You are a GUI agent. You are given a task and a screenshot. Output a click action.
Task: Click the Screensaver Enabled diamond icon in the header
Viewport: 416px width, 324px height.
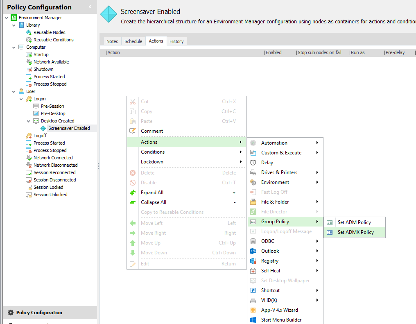coord(109,14)
